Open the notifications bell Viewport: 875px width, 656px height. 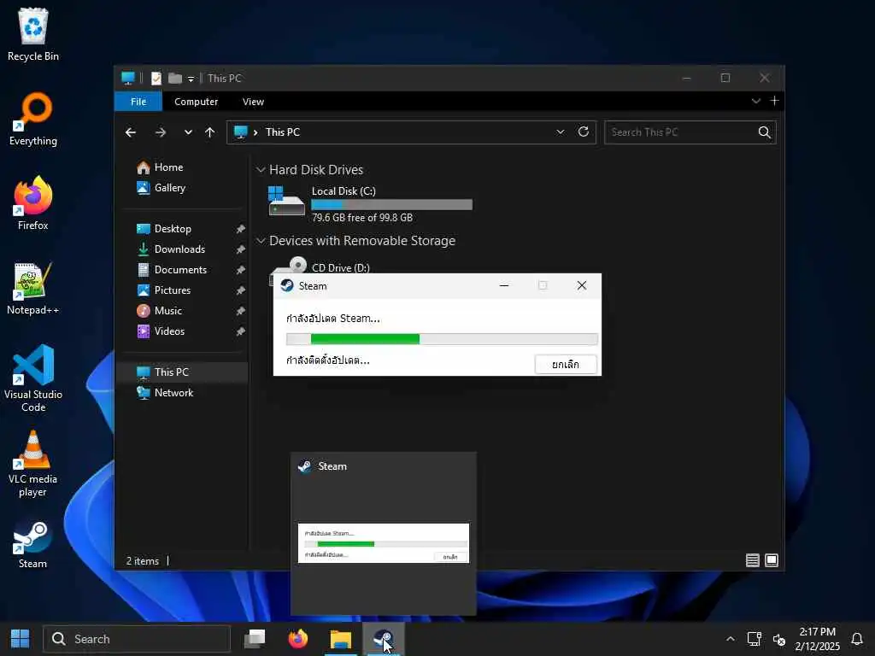pos(857,639)
